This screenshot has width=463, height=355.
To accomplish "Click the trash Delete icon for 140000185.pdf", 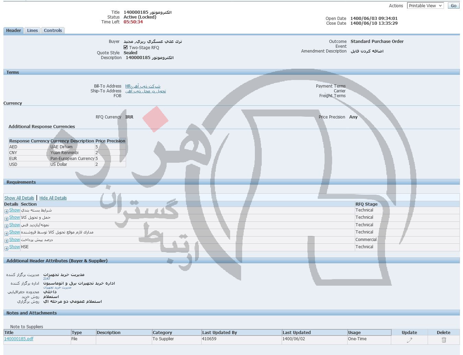I will point(444,340).
